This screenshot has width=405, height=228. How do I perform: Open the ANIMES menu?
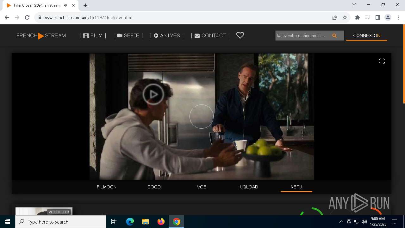pos(167,35)
